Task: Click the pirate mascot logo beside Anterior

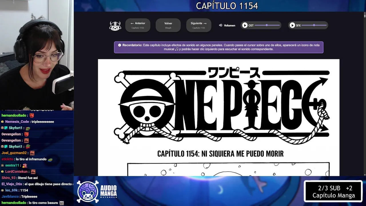Action: tap(115, 25)
